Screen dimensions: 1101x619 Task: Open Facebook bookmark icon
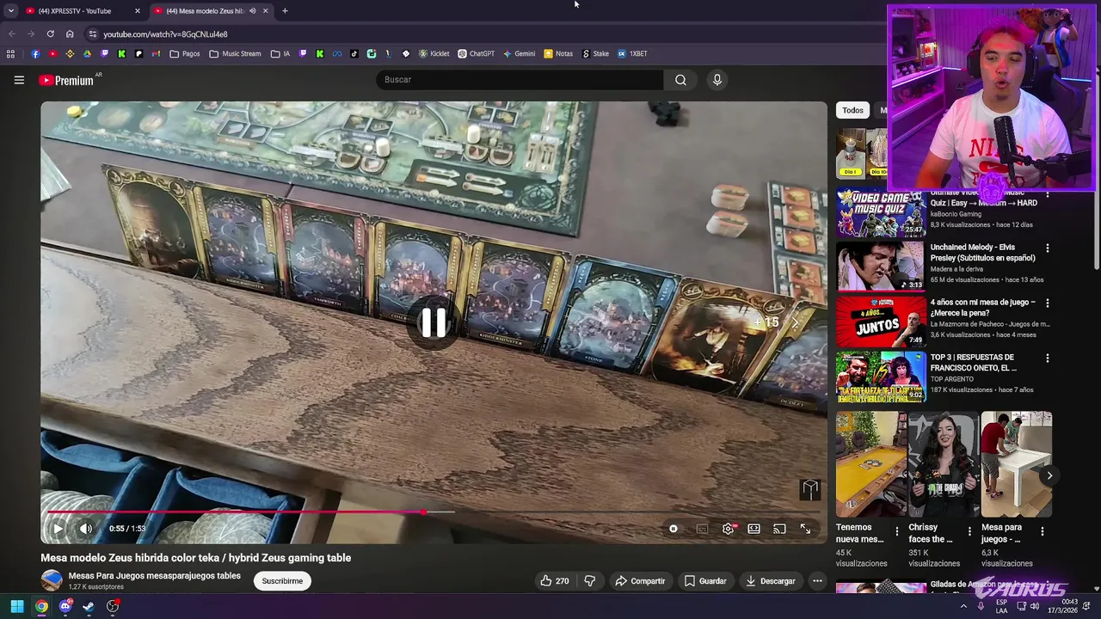click(x=35, y=53)
